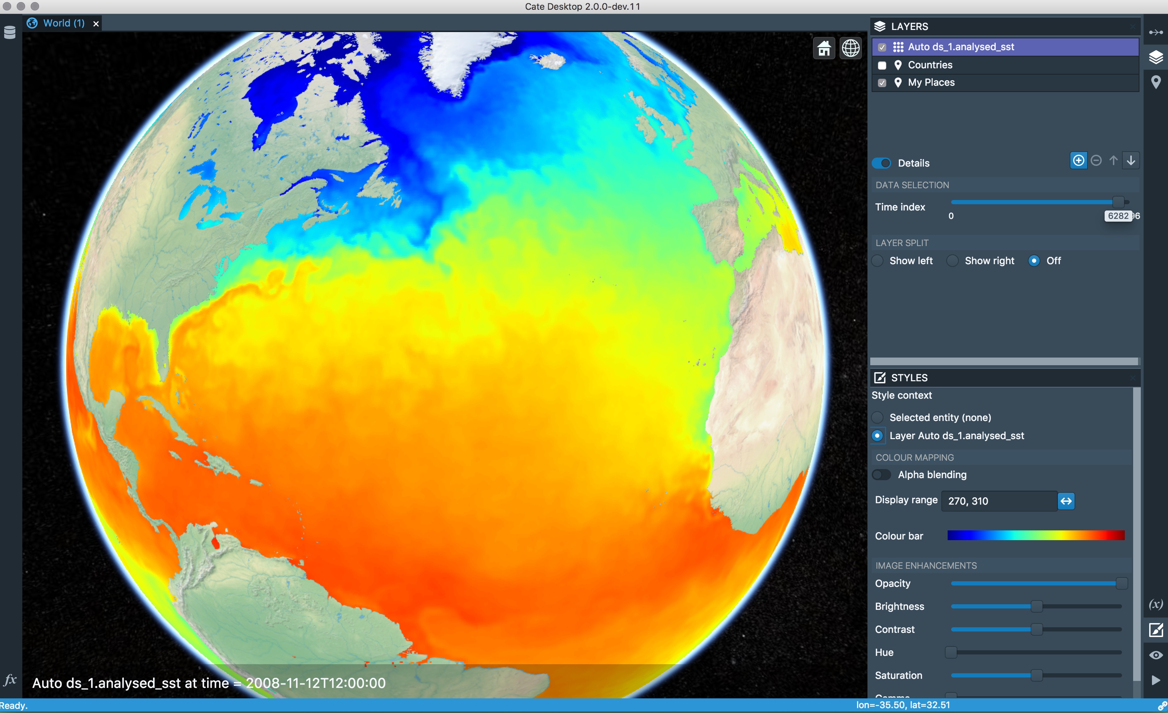Click the Ready. status bar text
The width and height of the screenshot is (1168, 713).
click(14, 705)
